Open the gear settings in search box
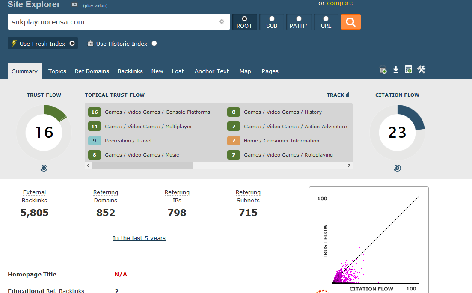The image size is (472, 293). 222,22
